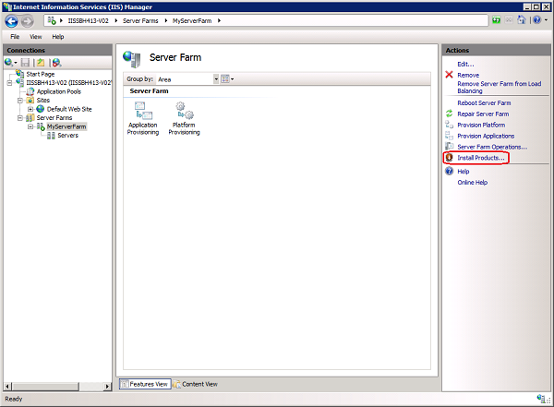Click the status bar network icon
The height and width of the screenshot is (407, 554).
[541, 399]
